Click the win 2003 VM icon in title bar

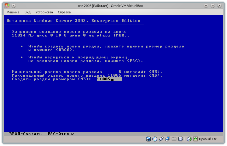coord(7,6)
